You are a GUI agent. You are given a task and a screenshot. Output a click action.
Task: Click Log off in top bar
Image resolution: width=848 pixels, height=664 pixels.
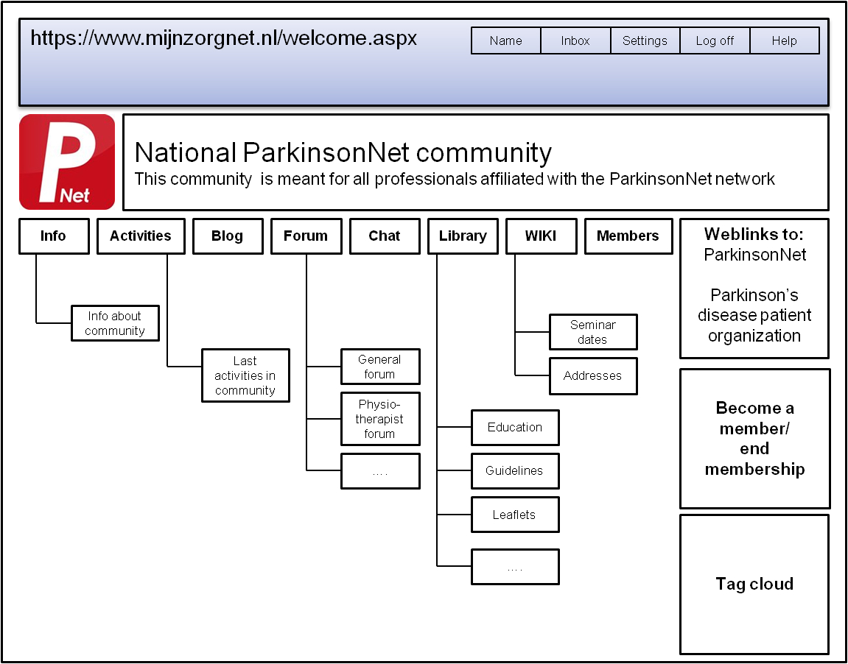click(x=715, y=41)
